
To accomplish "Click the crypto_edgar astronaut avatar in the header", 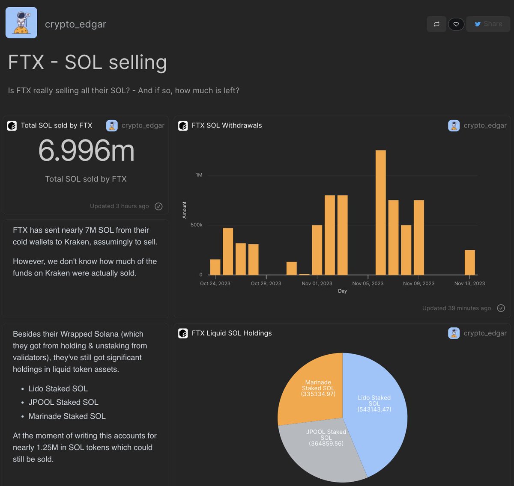I will pyautogui.click(x=21, y=22).
